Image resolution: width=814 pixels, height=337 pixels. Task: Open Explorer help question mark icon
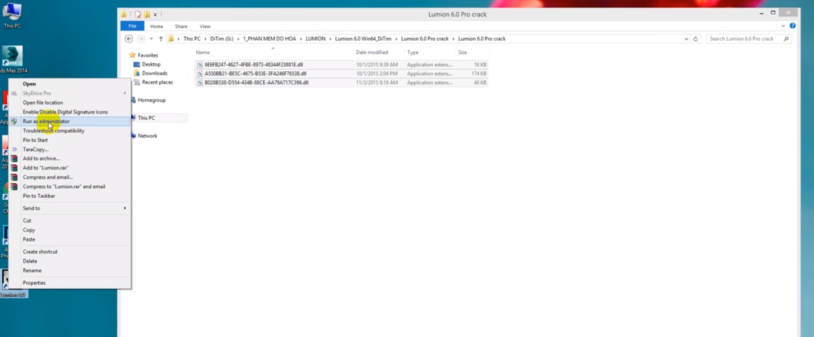[792, 26]
